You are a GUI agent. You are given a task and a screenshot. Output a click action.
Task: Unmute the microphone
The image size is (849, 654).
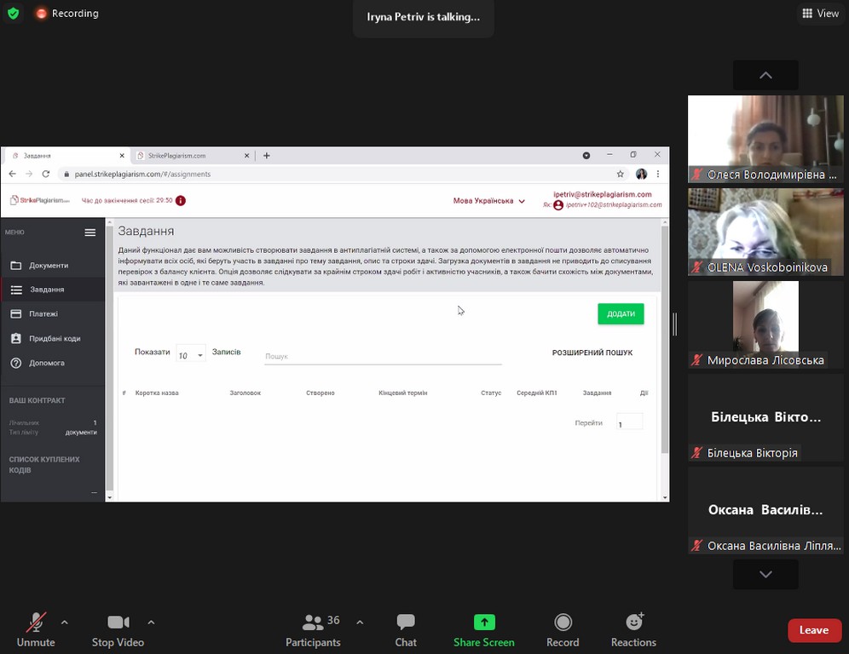(36, 623)
